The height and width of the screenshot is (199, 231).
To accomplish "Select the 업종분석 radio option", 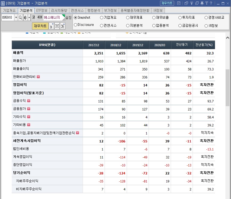I will (154, 26).
